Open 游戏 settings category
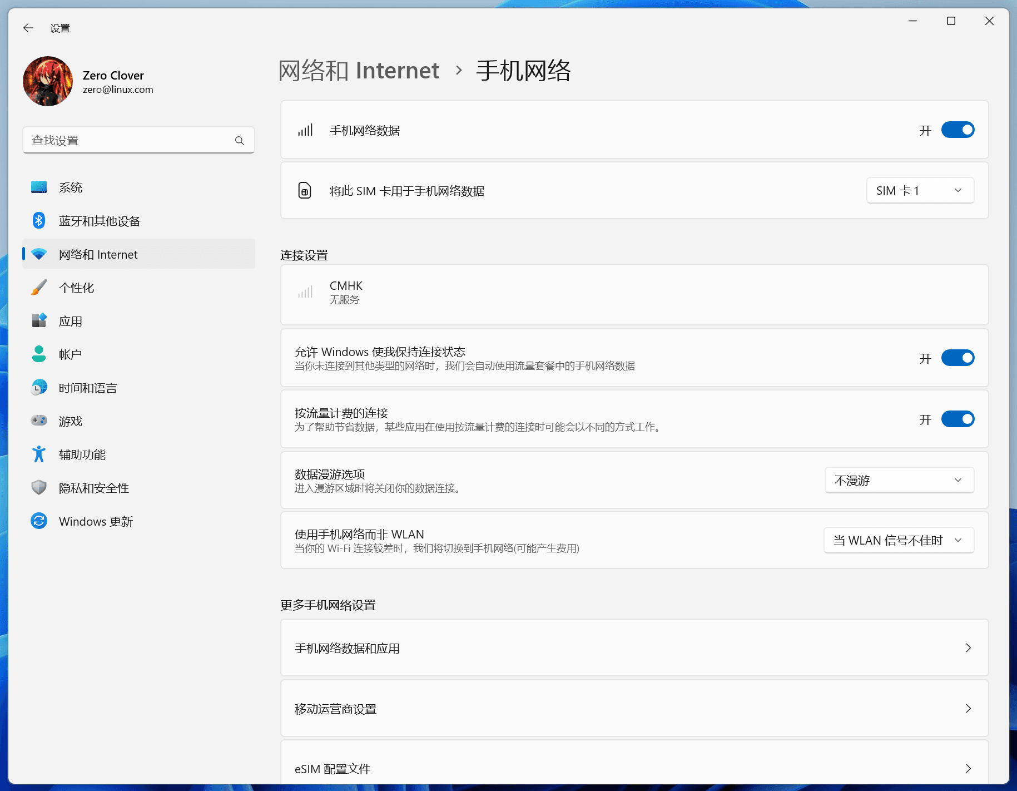Image resolution: width=1017 pixels, height=791 pixels. click(x=138, y=421)
